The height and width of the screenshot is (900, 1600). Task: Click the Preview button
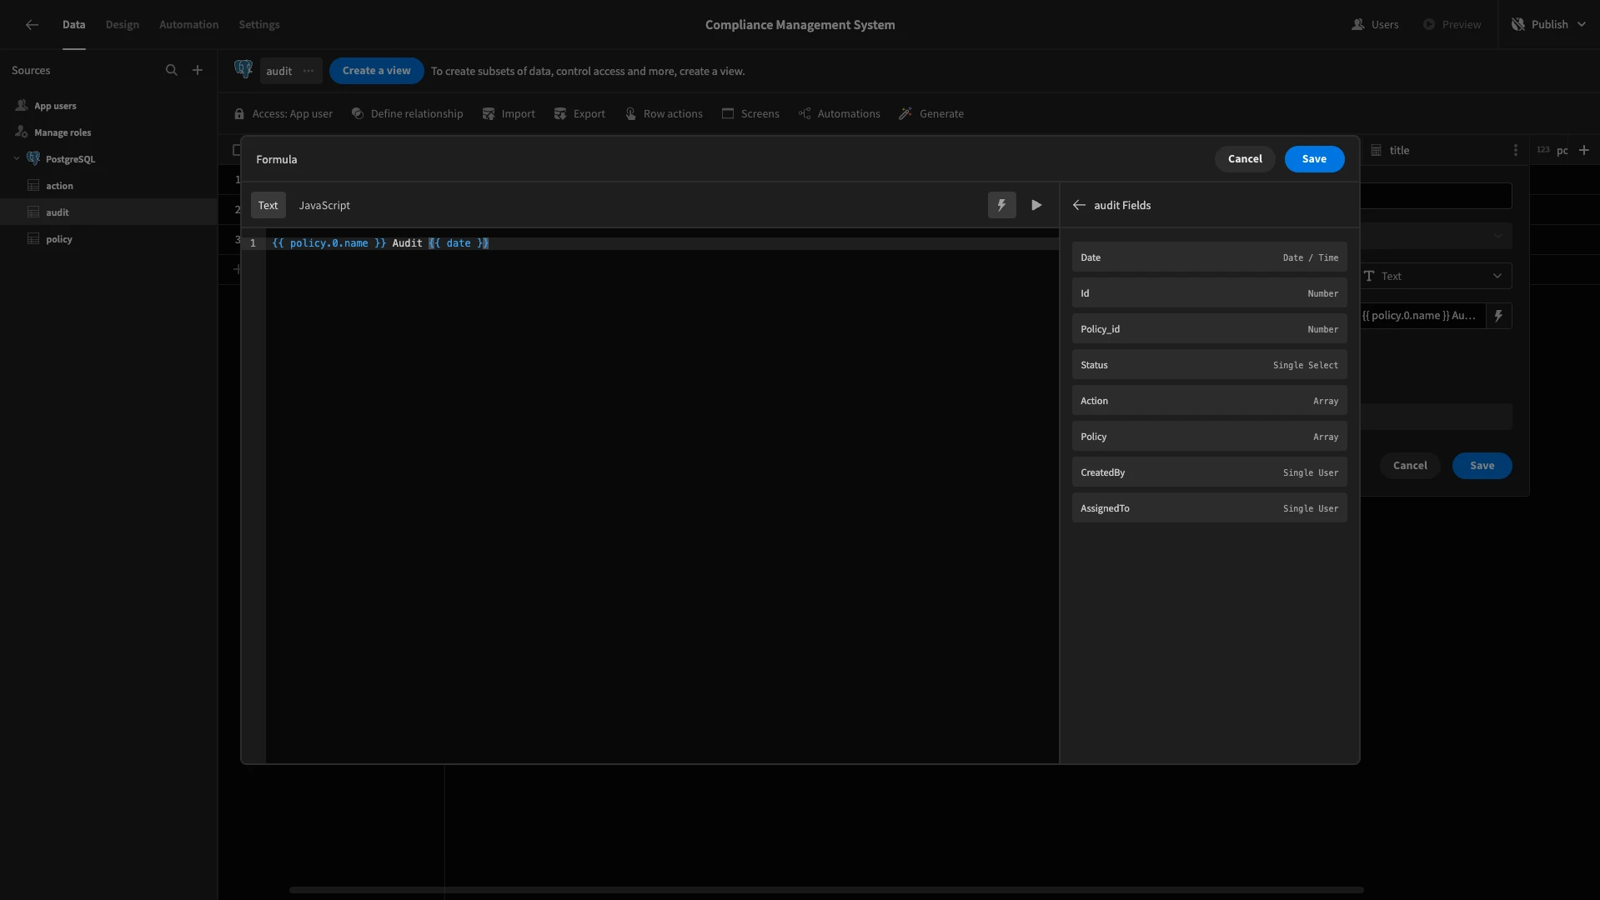click(x=1452, y=25)
